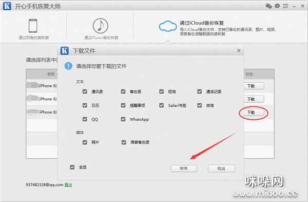308x202 pixels.
Task: Click the message board icon in title bar
Action: pos(285,6)
